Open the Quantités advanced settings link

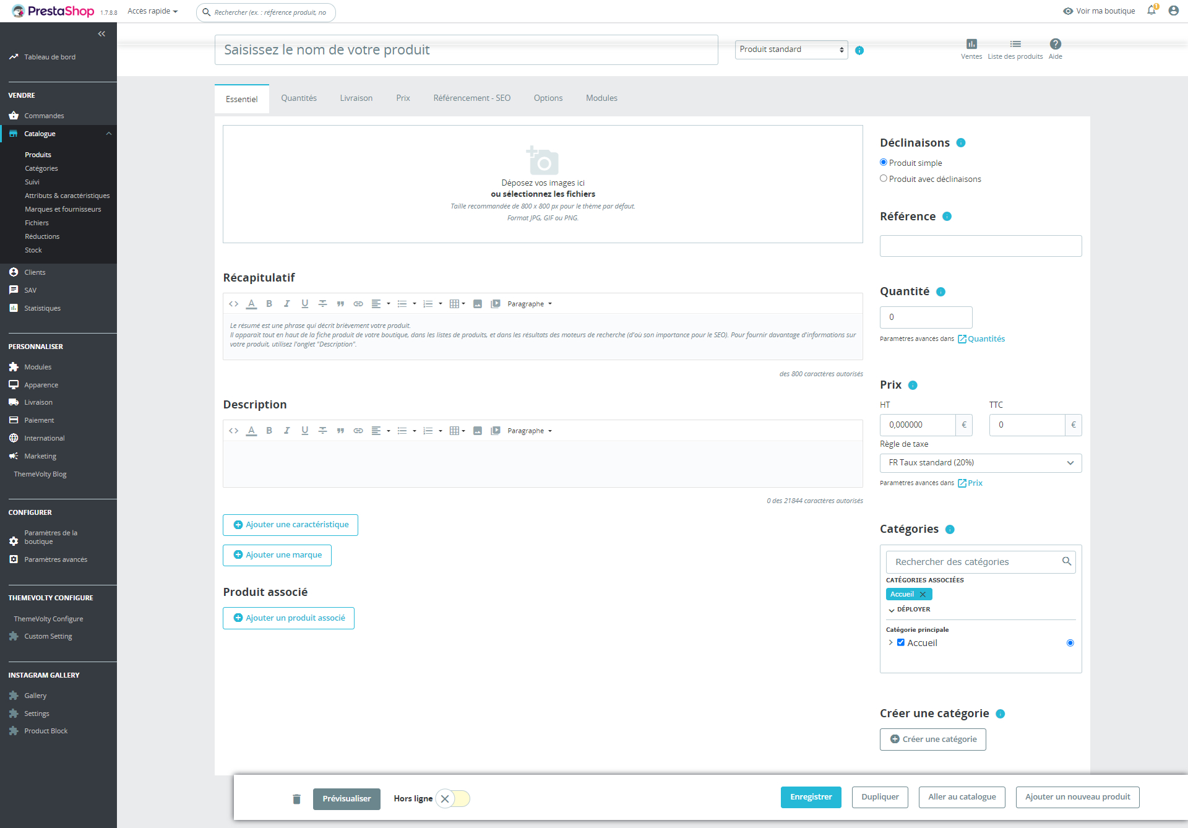pos(985,339)
